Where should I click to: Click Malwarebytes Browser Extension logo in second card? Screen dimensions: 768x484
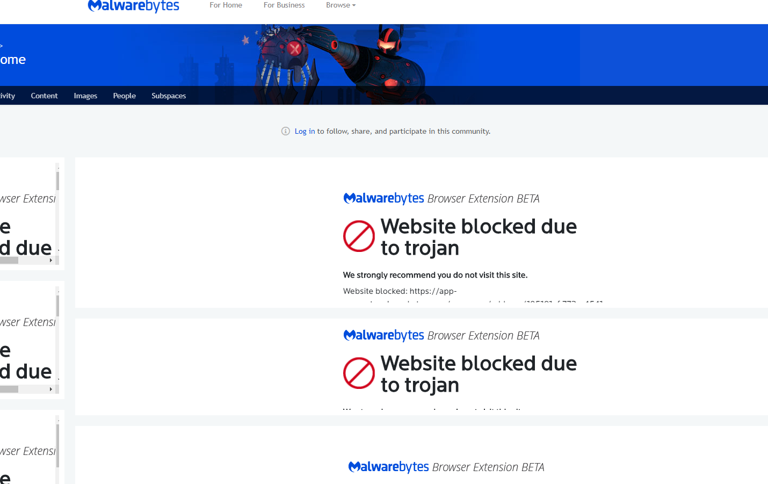pyautogui.click(x=441, y=335)
